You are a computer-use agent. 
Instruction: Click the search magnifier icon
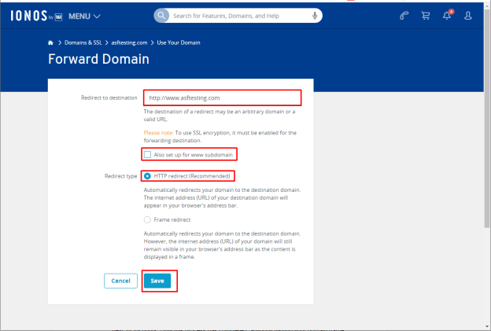tap(161, 16)
